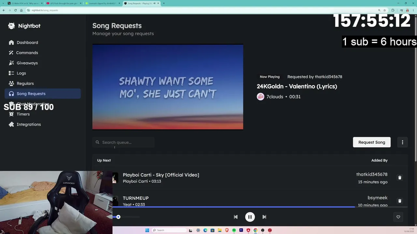Image resolution: width=417 pixels, height=234 pixels.
Task: Click the browser home button
Action: (x=21, y=10)
